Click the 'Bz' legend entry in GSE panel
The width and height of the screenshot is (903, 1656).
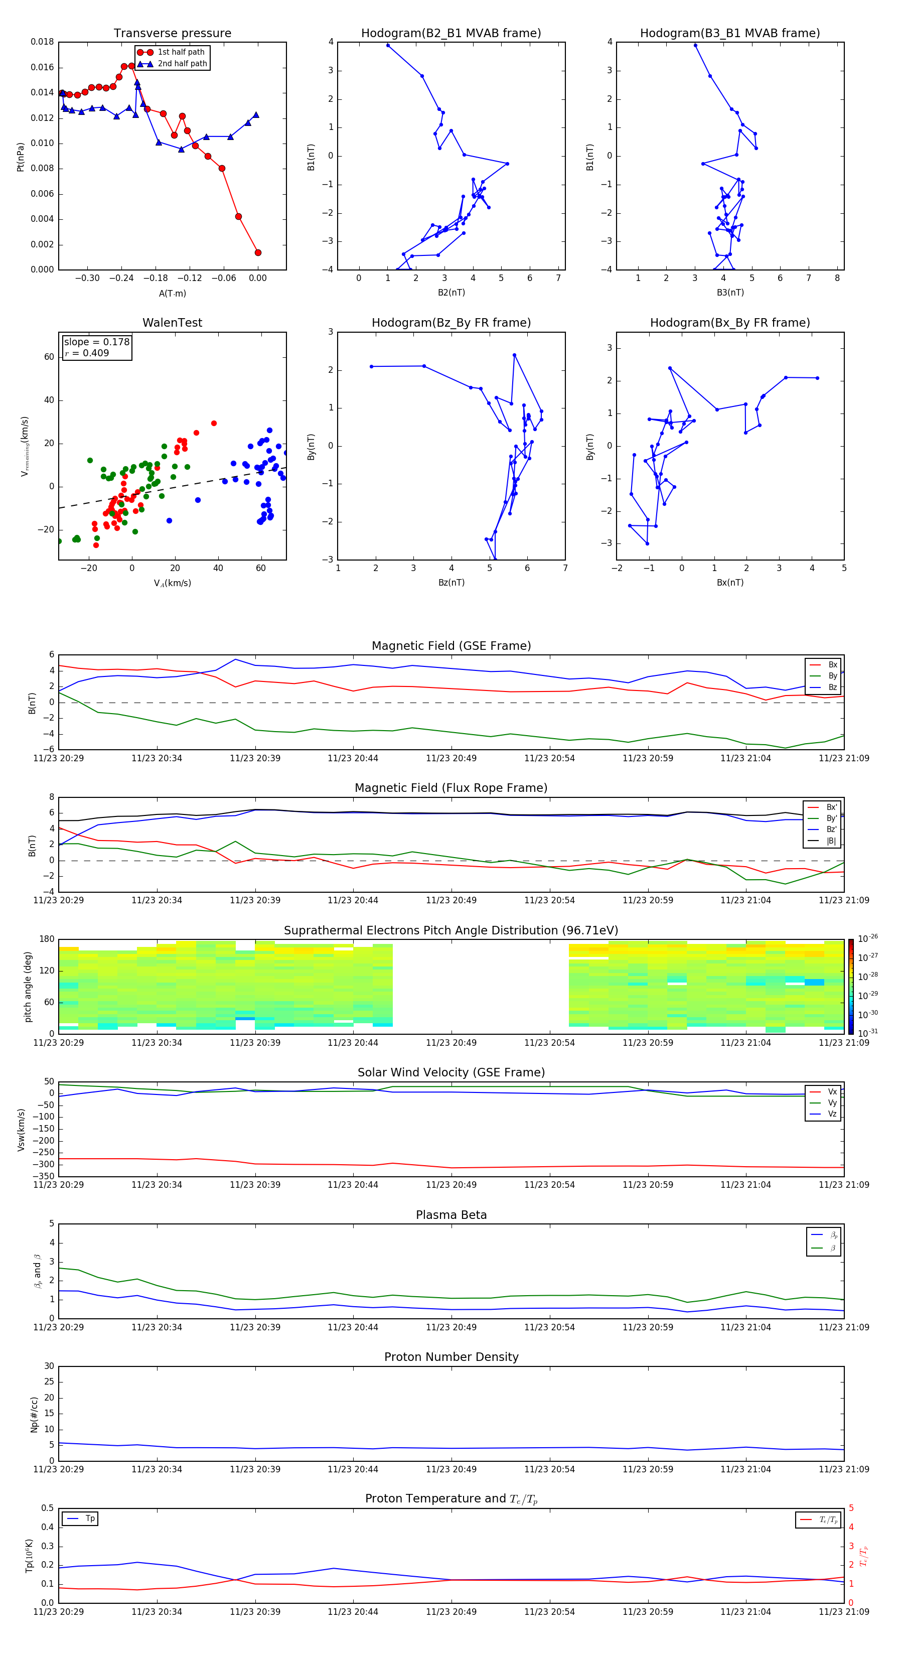tap(823, 687)
